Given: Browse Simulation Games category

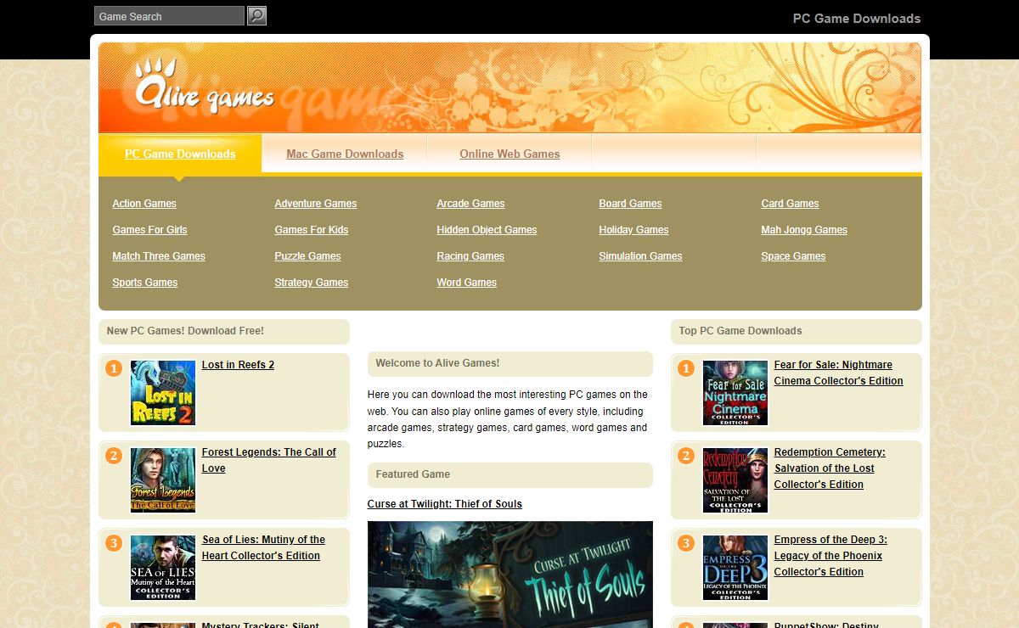Looking at the screenshot, I should (640, 256).
